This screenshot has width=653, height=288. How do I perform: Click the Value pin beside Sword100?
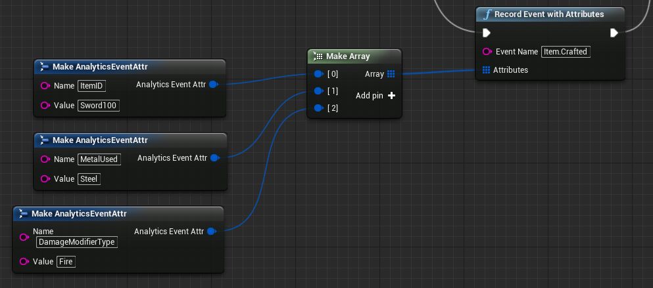(46, 105)
